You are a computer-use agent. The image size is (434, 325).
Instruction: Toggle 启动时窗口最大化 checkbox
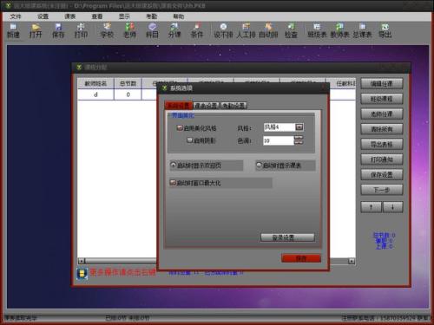coord(173,183)
